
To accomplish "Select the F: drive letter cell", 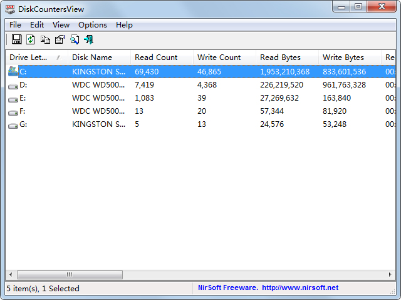I will click(x=23, y=111).
